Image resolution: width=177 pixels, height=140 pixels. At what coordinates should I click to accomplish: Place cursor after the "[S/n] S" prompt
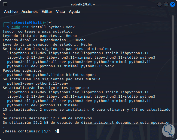(x=58, y=131)
